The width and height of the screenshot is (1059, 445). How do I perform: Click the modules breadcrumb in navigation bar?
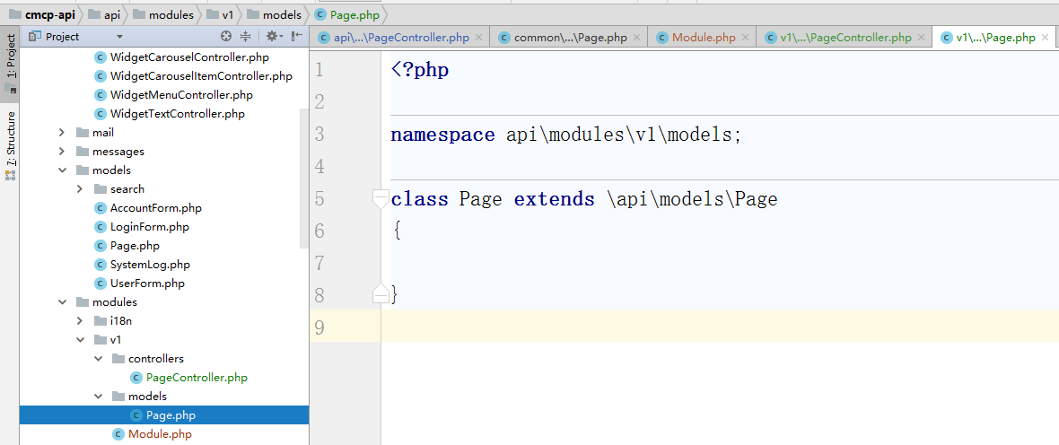(171, 14)
